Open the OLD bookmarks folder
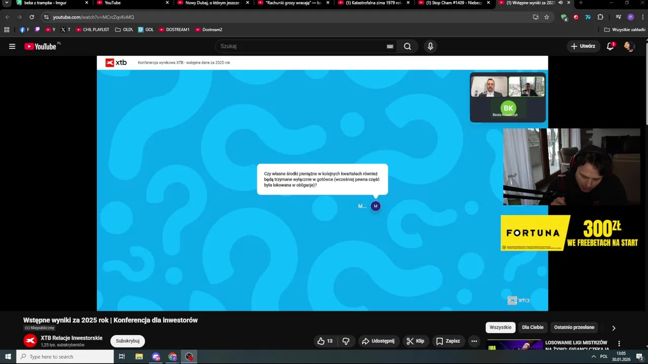 (124, 30)
